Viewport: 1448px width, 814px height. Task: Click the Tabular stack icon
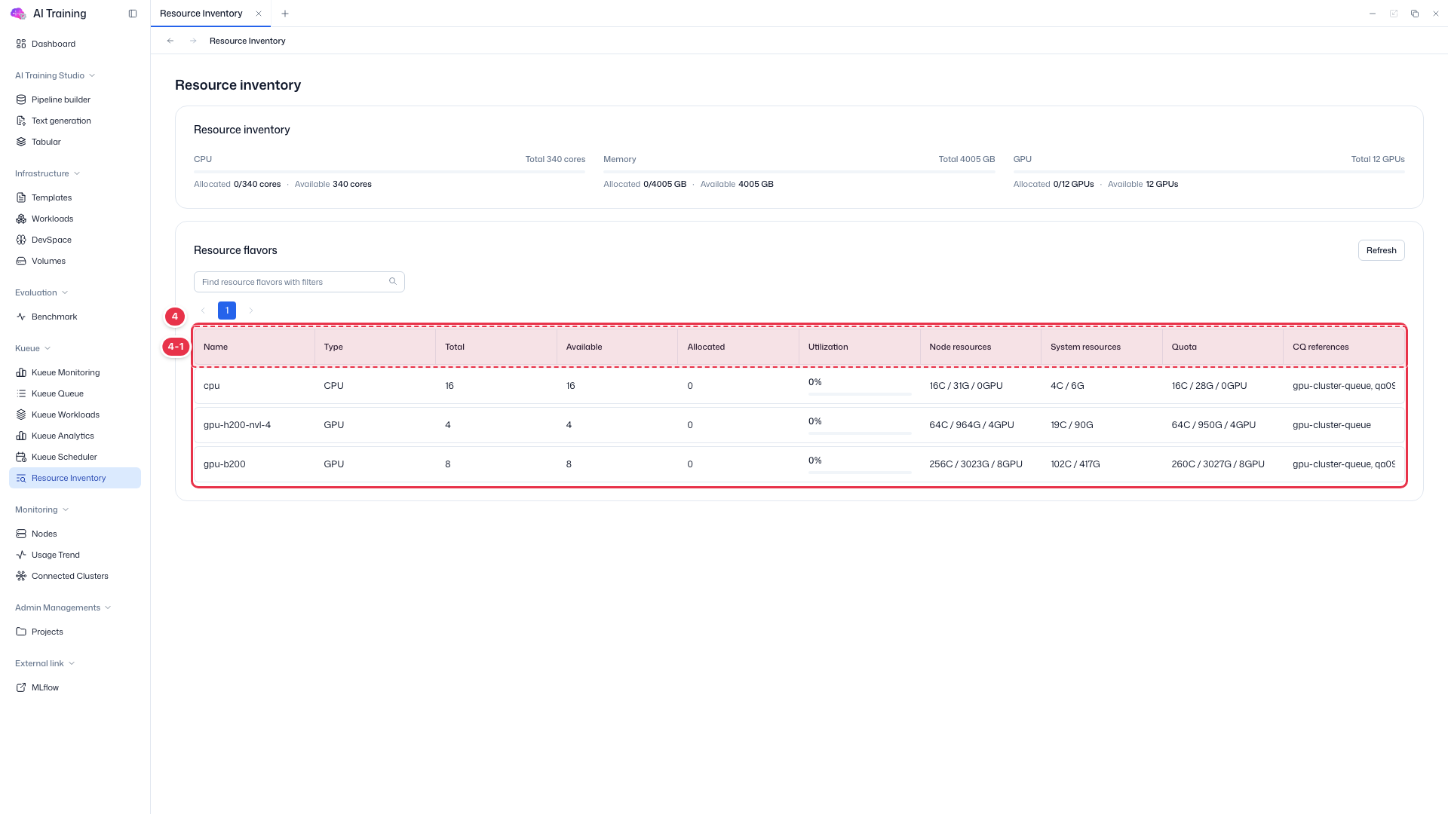click(x=21, y=142)
